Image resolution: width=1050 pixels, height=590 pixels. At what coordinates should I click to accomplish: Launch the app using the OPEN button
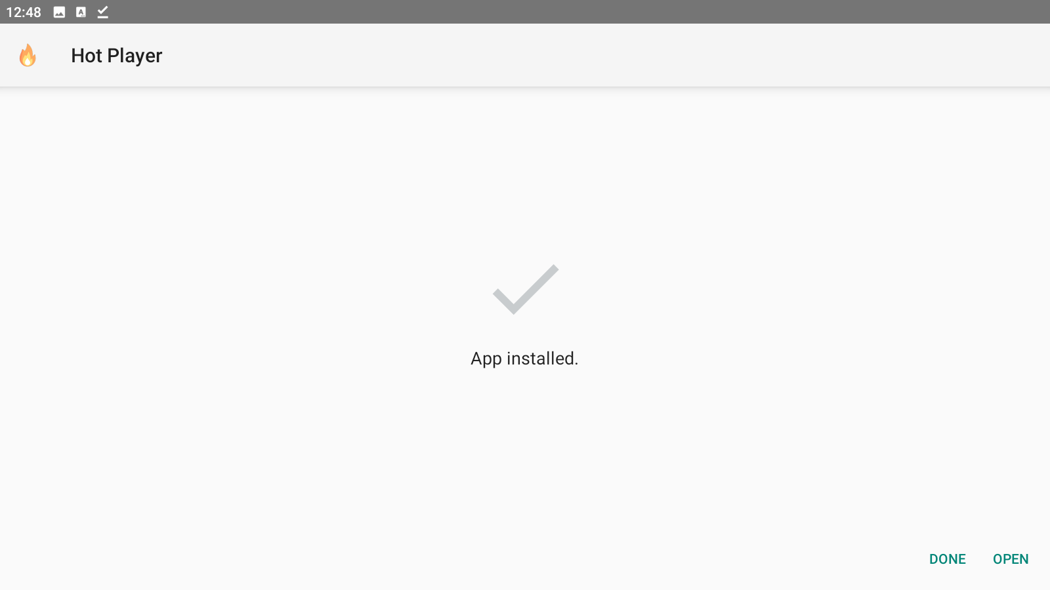click(1011, 559)
